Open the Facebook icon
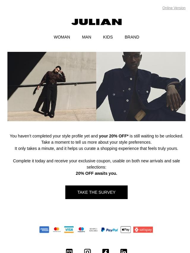This screenshot has width=190, height=253. click(x=106, y=251)
